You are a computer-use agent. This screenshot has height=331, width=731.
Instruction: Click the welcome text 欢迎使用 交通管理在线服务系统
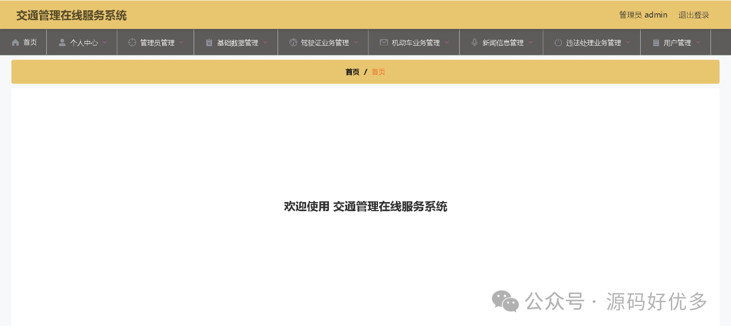365,207
